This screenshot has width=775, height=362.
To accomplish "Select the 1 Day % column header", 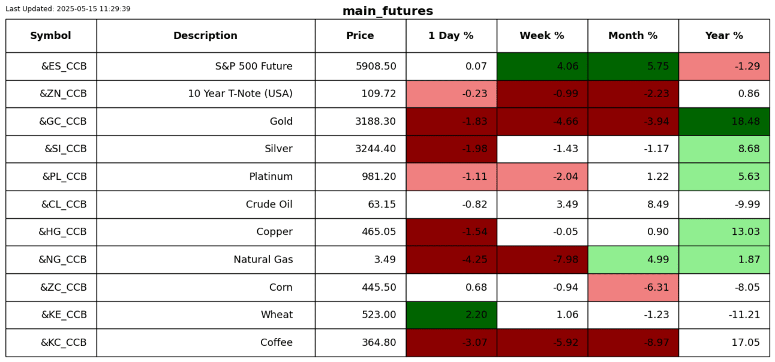I will coord(451,36).
